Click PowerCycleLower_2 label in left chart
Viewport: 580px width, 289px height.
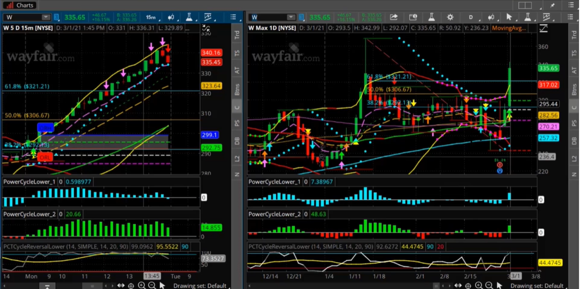click(29, 214)
